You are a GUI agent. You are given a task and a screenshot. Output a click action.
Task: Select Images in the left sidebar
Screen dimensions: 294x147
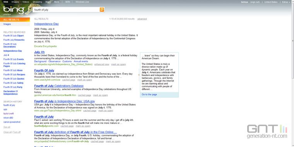coord(7,24)
